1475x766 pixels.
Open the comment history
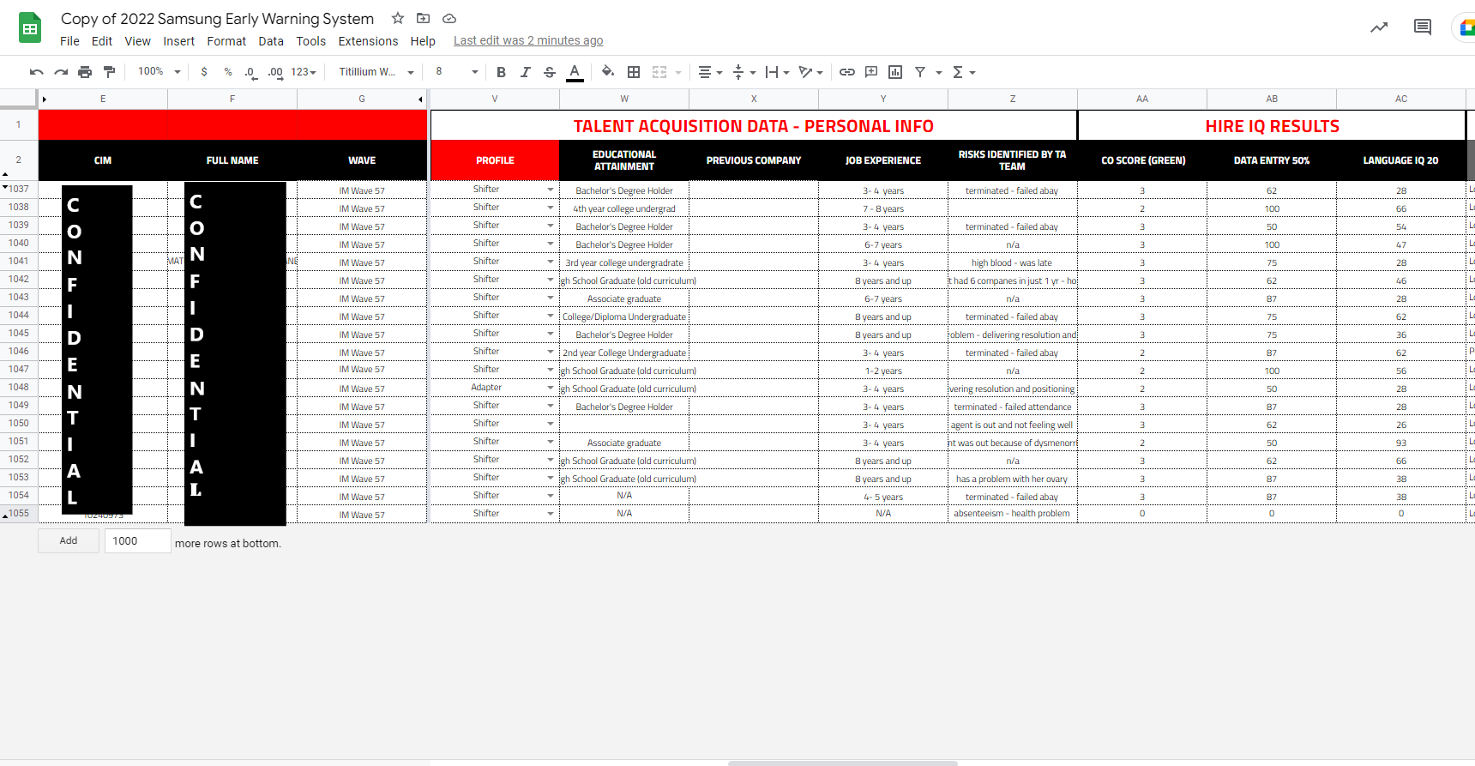1423,27
